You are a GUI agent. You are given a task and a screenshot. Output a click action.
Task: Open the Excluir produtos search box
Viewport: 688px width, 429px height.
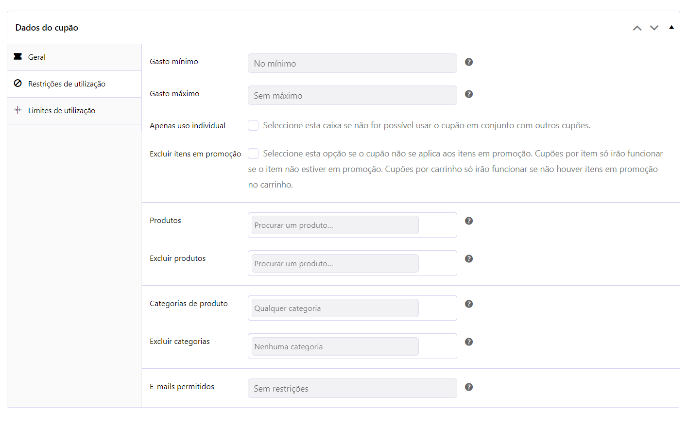(x=352, y=263)
